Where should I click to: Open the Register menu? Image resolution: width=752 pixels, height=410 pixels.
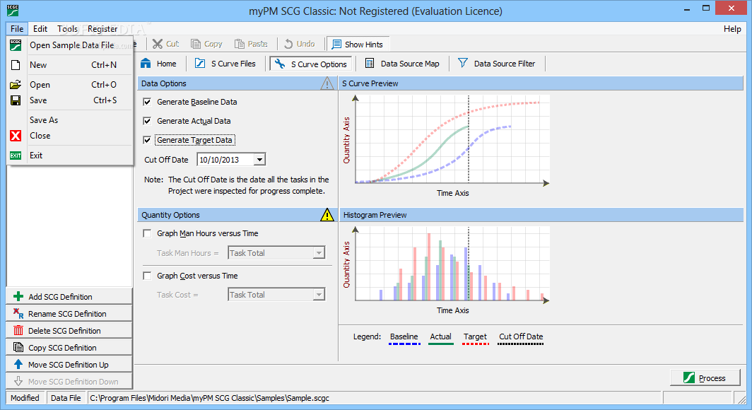click(x=102, y=29)
